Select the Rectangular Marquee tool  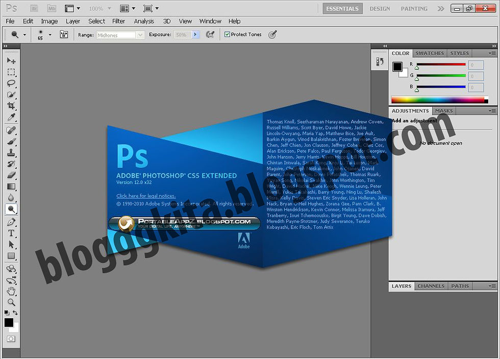pos(11,72)
